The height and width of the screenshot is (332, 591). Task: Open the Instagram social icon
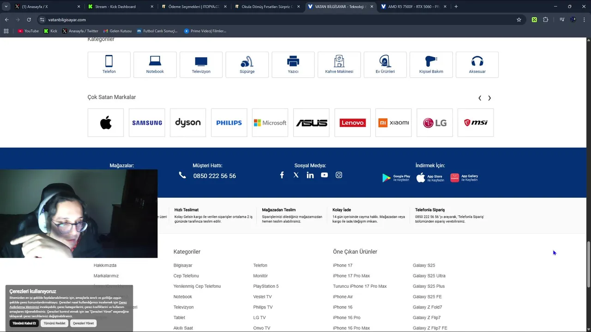[x=339, y=175]
